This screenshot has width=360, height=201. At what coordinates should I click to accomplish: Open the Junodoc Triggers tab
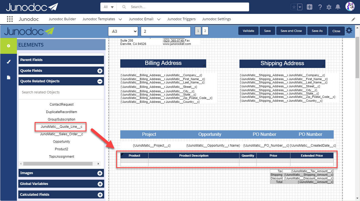182,19
